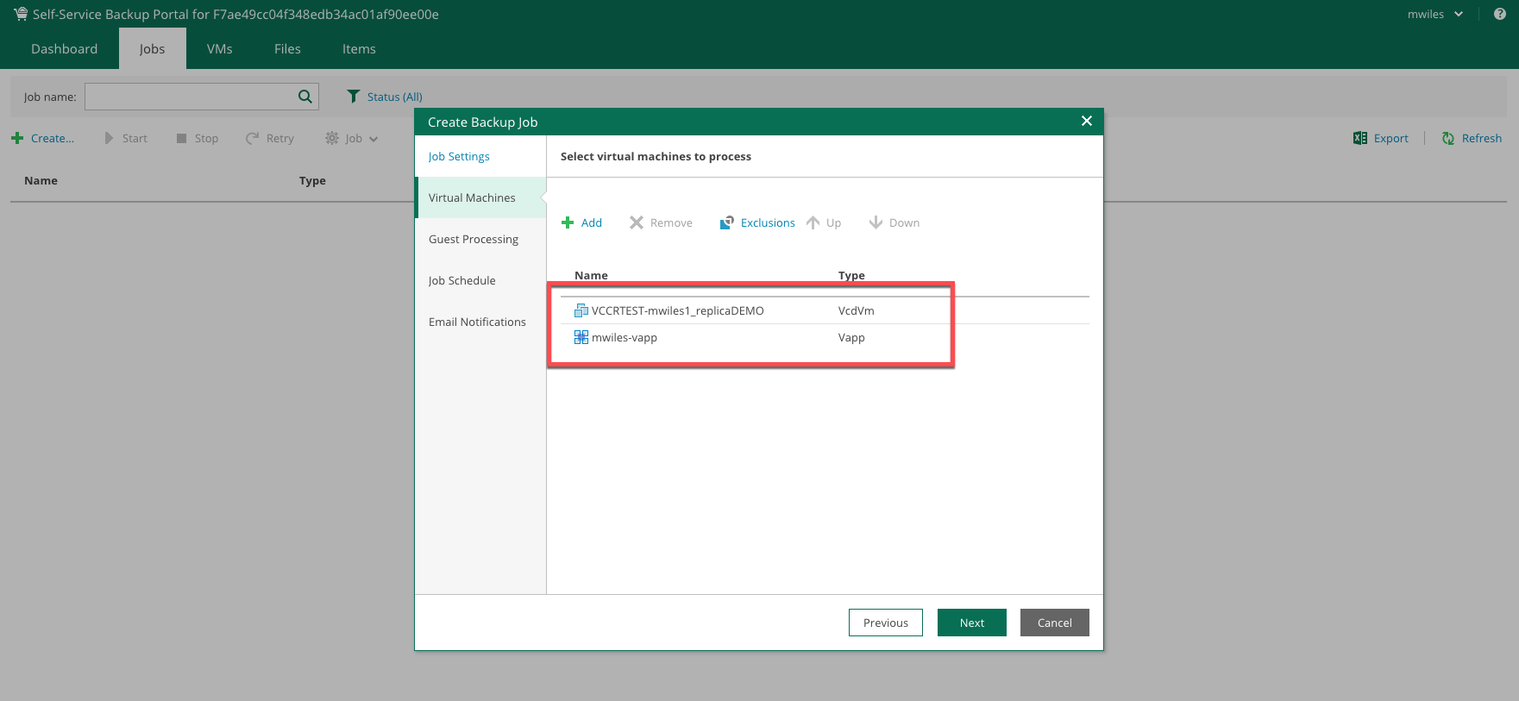Select the mwiles-vapp row
The width and height of the screenshot is (1519, 701).
point(625,337)
